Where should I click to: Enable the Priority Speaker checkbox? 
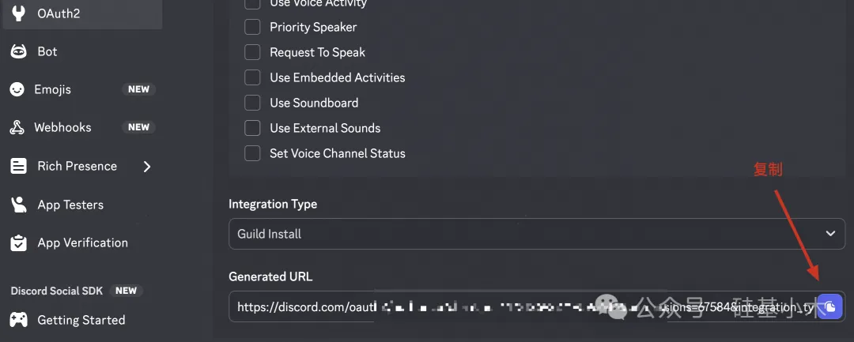coord(252,27)
